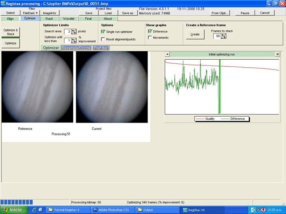
Task: Enable the Movements graph checkbox
Action: (150, 37)
